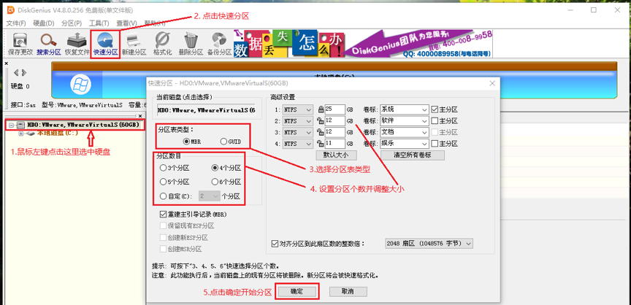
Task: Open file system dropdown for partition 3
Action: click(x=298, y=132)
